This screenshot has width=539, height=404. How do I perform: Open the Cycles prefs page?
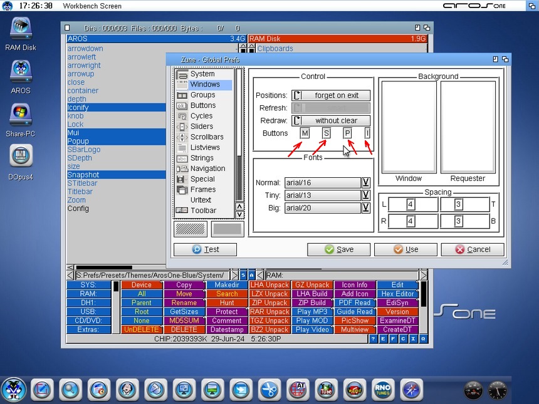pyautogui.click(x=204, y=116)
